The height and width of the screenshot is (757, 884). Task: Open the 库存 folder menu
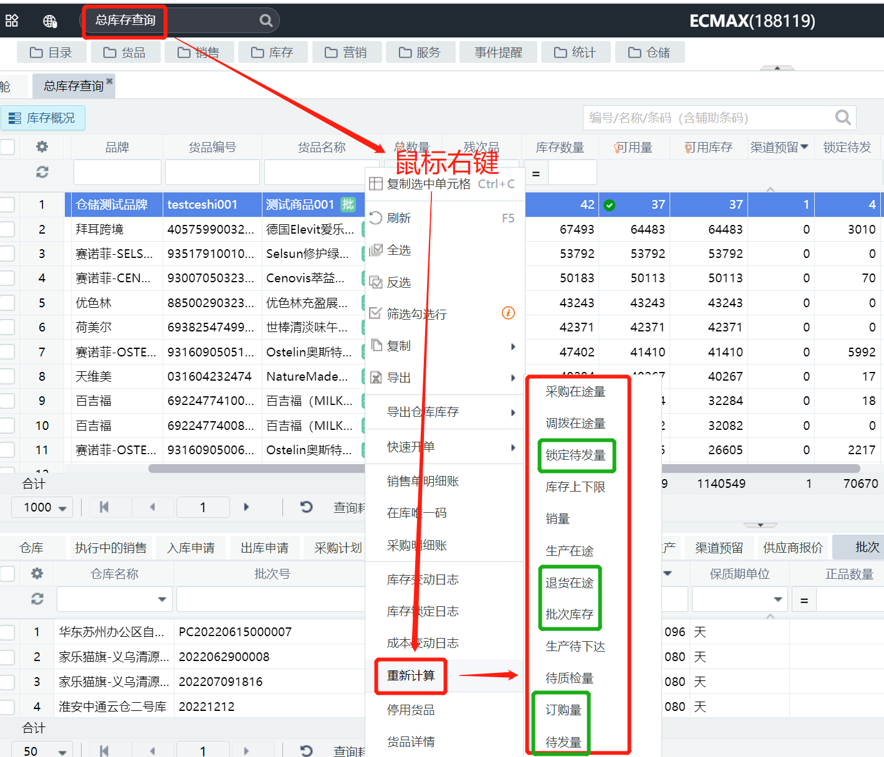(x=272, y=52)
